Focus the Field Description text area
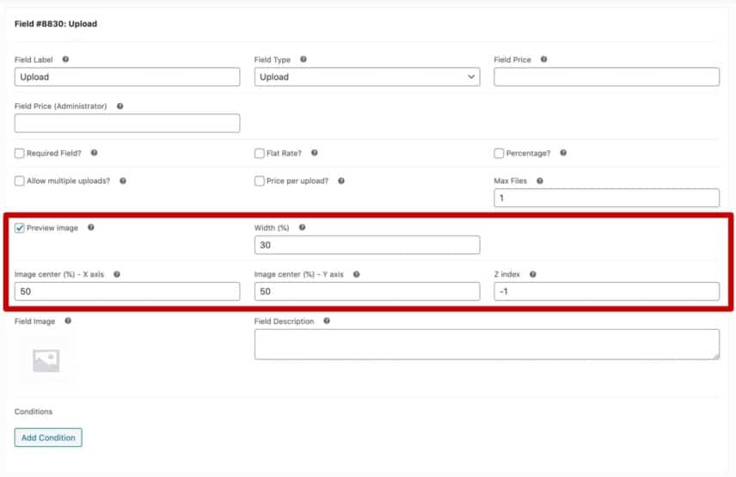Viewport: 736px width, 477px height. point(487,345)
